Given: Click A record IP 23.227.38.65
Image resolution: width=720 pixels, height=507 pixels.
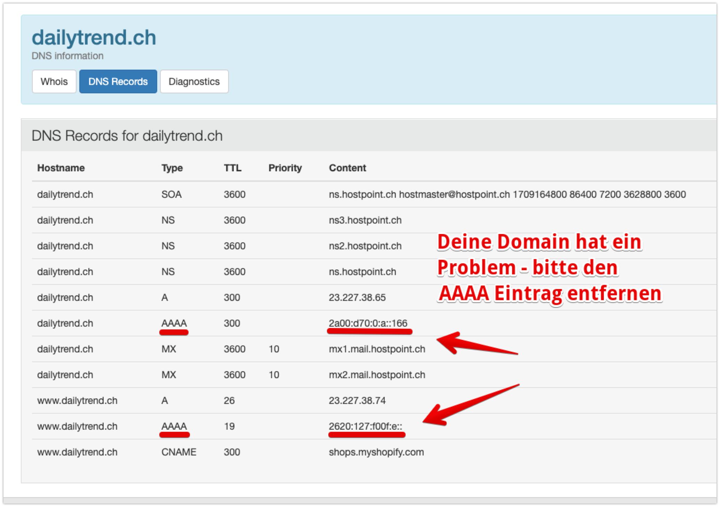Looking at the screenshot, I should pyautogui.click(x=357, y=297).
